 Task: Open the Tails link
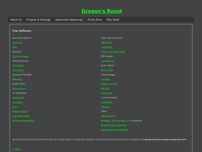coord(15,47)
